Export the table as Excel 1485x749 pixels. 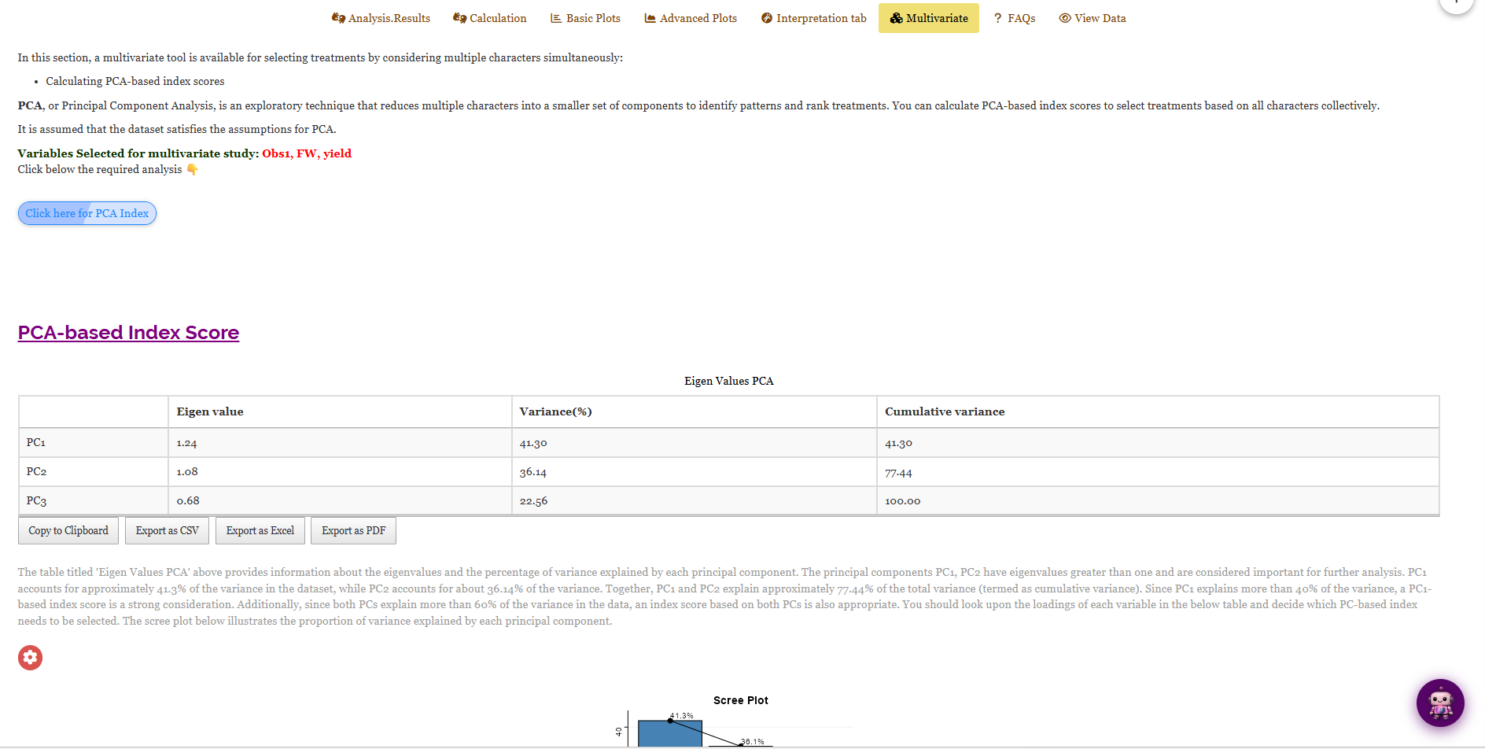click(260, 531)
